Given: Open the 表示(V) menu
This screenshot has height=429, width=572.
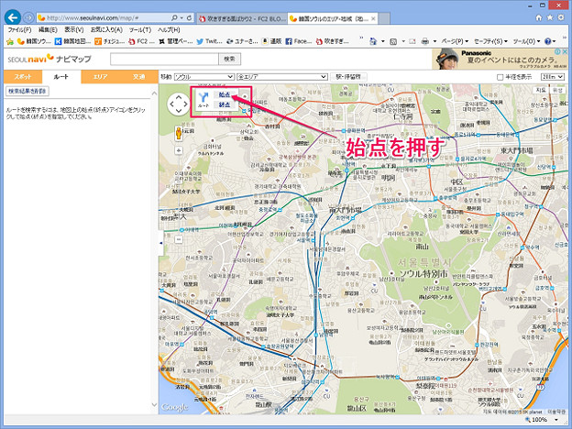Looking at the screenshot, I should (74, 30).
